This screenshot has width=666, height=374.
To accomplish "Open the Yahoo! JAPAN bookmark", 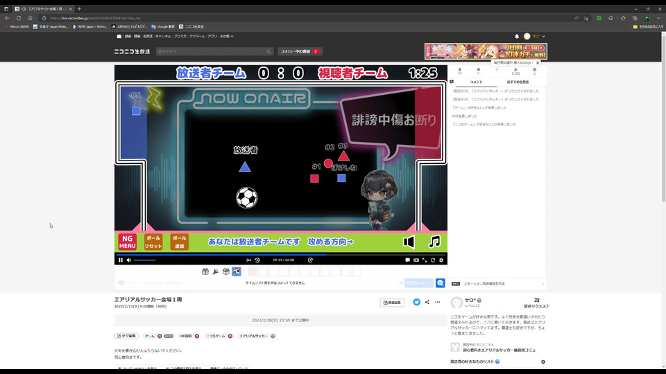I will 17,26.
